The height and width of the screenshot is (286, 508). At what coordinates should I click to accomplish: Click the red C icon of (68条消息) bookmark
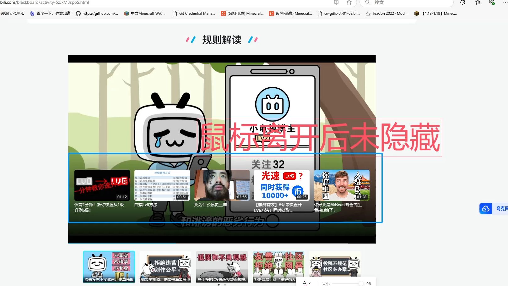coord(223,14)
